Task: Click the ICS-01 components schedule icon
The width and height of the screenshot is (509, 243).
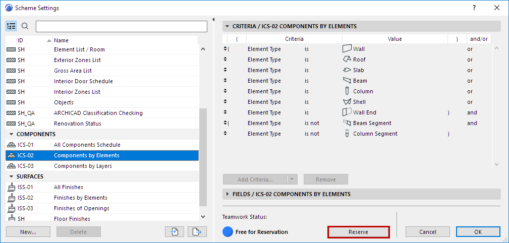Action: point(11,145)
